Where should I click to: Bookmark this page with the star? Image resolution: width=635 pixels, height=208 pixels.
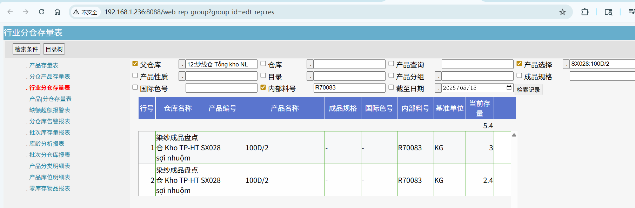(x=562, y=12)
